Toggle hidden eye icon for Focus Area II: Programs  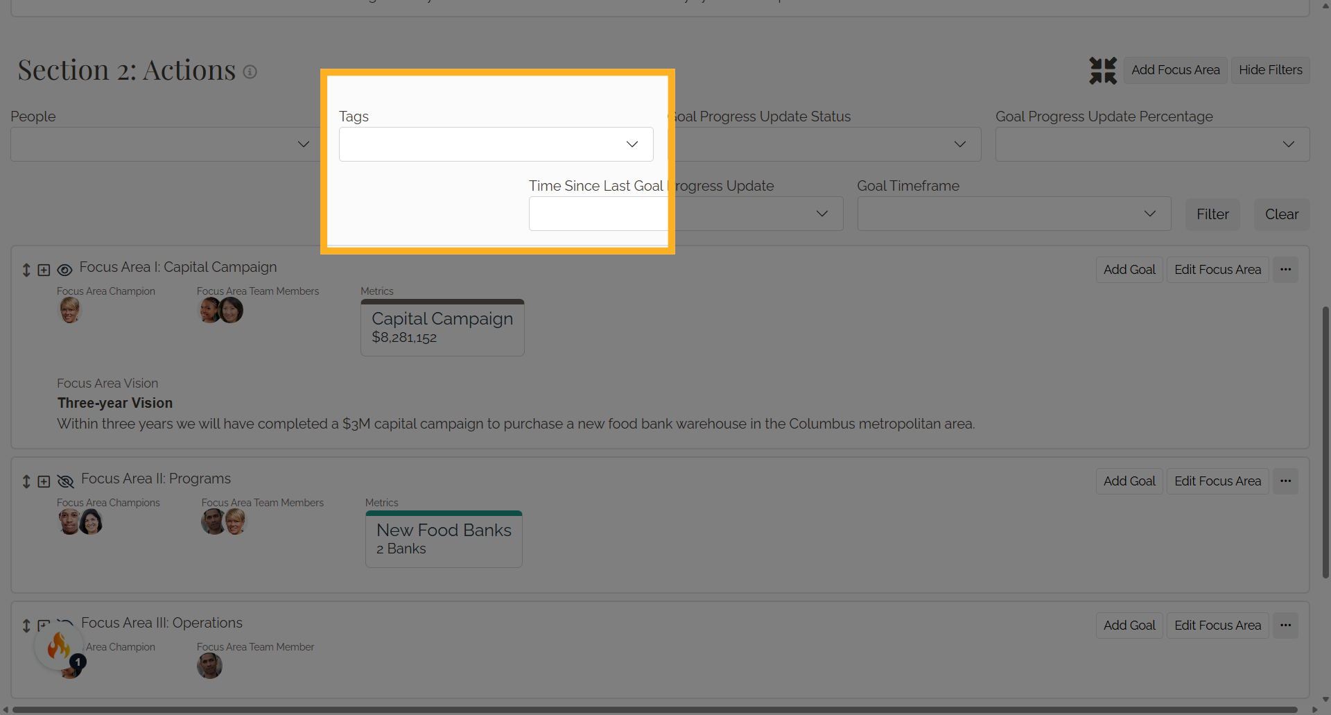tap(65, 481)
